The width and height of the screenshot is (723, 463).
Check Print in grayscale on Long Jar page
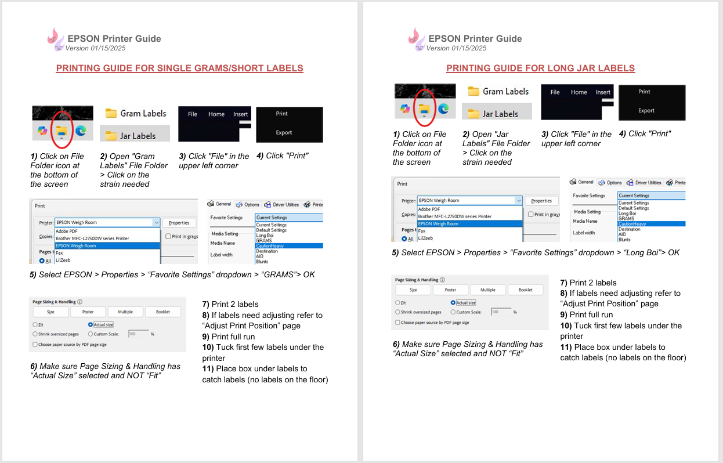[x=530, y=214]
